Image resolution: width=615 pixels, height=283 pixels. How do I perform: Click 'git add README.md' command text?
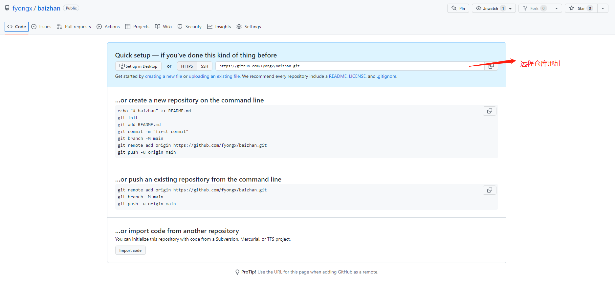point(139,124)
